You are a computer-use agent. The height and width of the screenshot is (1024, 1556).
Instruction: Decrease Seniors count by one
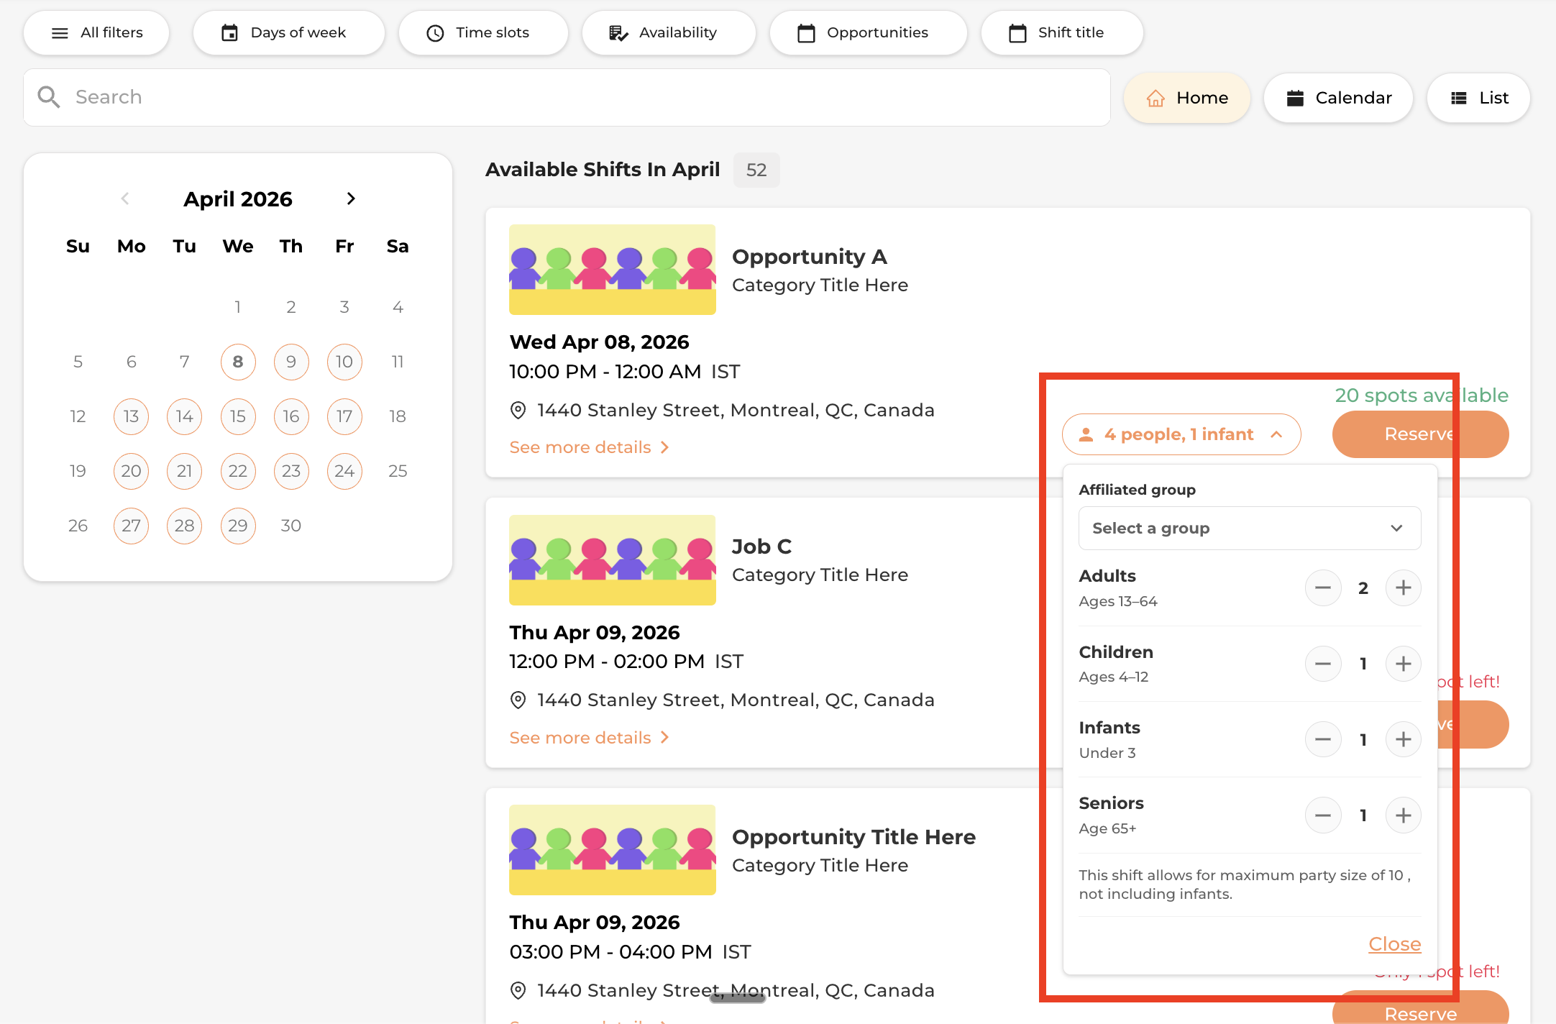[x=1322, y=815]
